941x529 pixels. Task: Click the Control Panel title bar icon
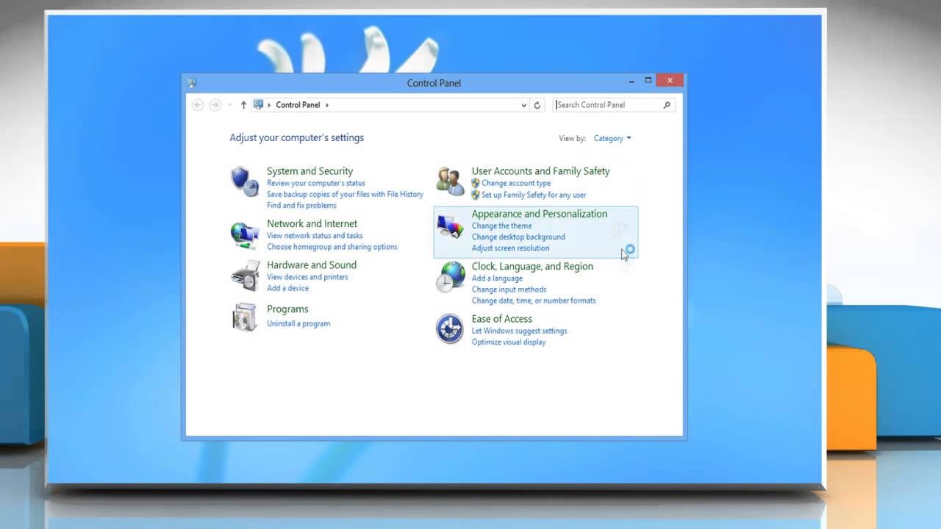click(x=192, y=82)
